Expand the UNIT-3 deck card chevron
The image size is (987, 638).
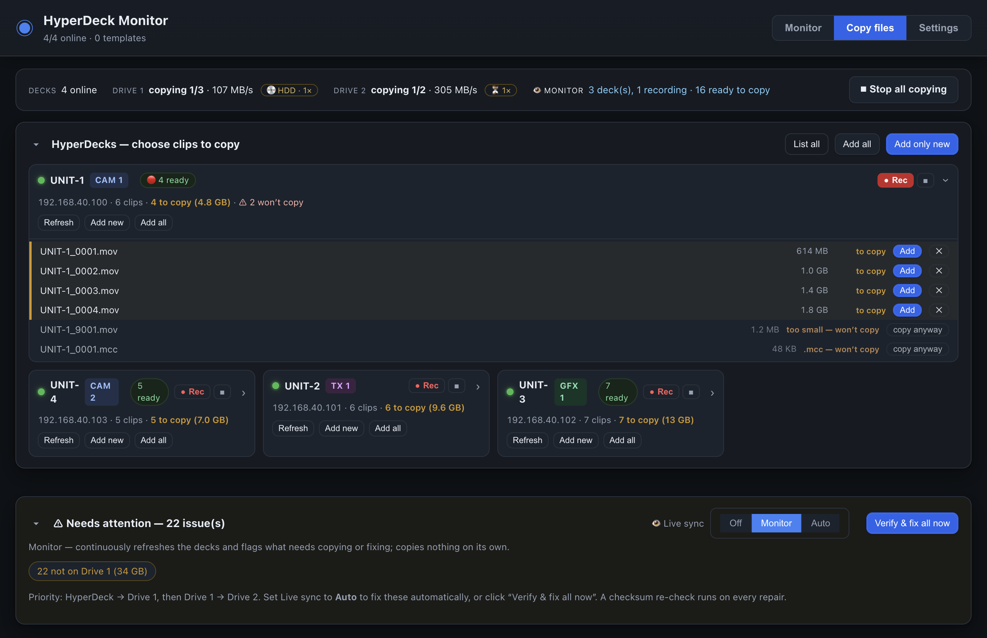tap(712, 393)
